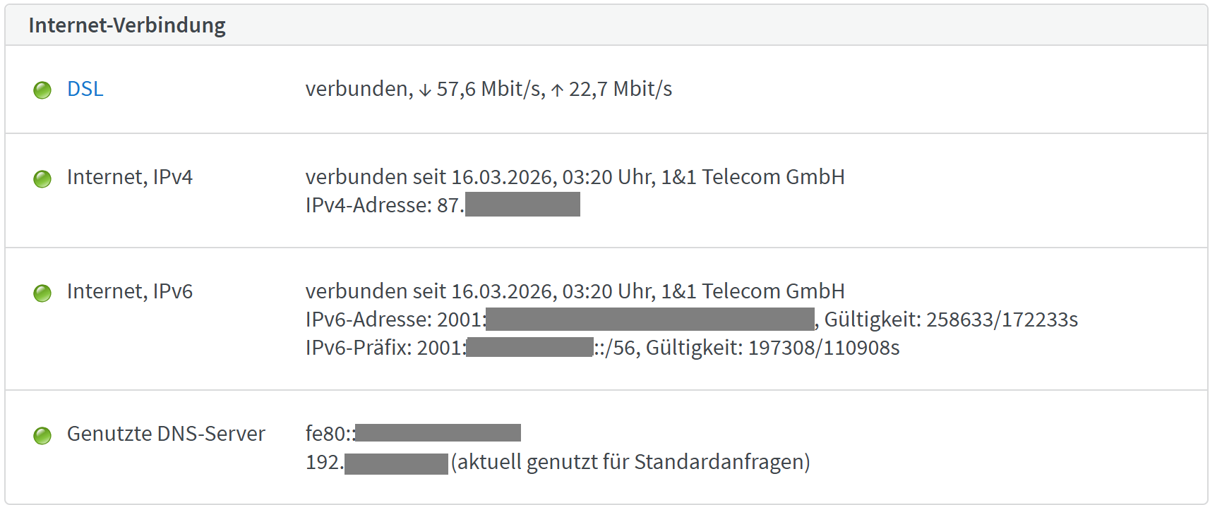Click the green status icon for IPv6
The height and width of the screenshot is (505, 1210).
[42, 293]
